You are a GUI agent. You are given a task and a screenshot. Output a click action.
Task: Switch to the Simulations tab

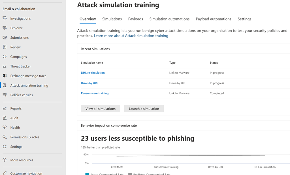pyautogui.click(x=112, y=19)
